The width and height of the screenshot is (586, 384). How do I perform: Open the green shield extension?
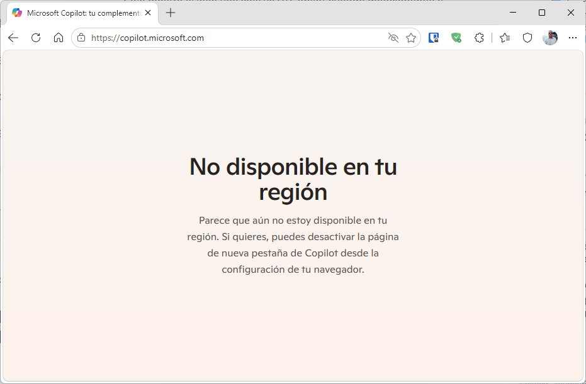point(456,38)
